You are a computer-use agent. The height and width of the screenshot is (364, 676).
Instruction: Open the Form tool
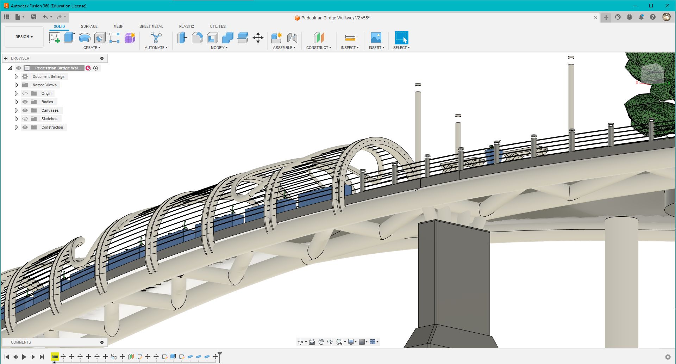[x=130, y=38]
